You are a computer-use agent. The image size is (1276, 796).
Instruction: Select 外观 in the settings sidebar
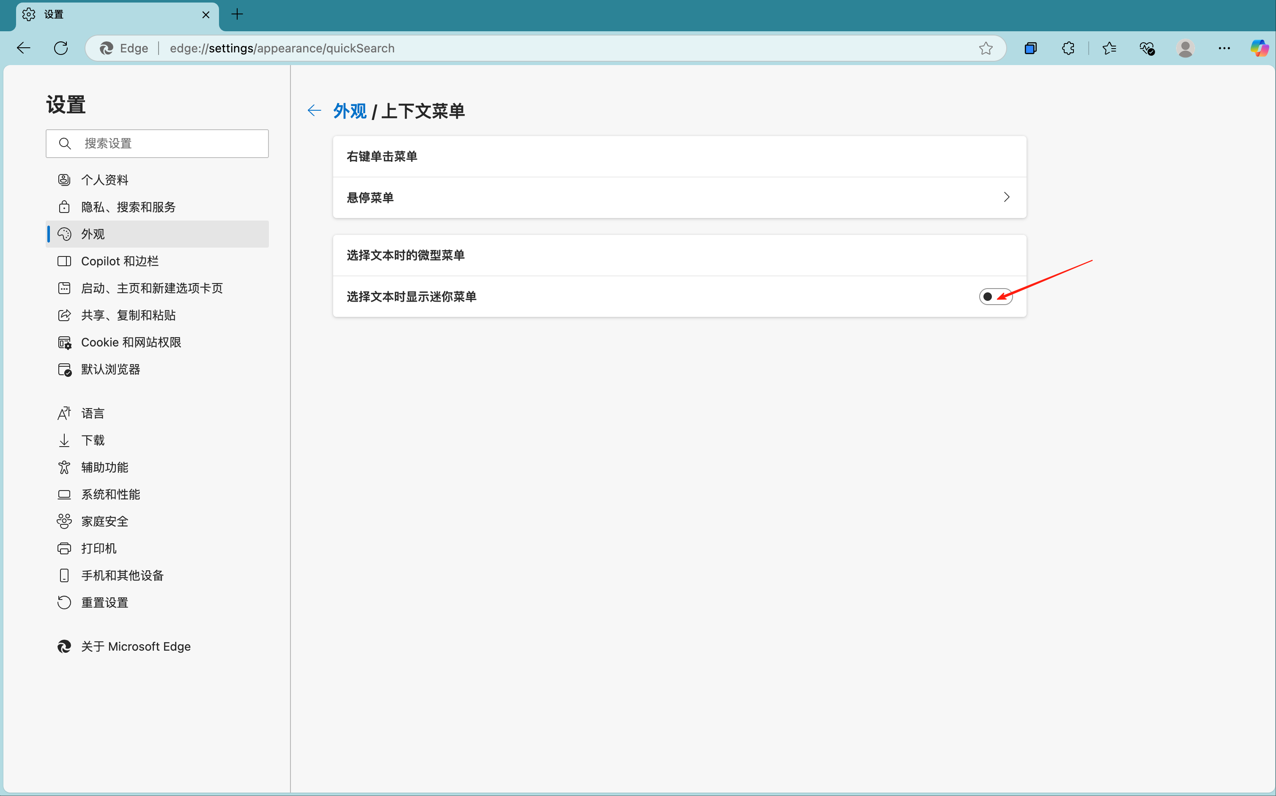[x=157, y=234]
